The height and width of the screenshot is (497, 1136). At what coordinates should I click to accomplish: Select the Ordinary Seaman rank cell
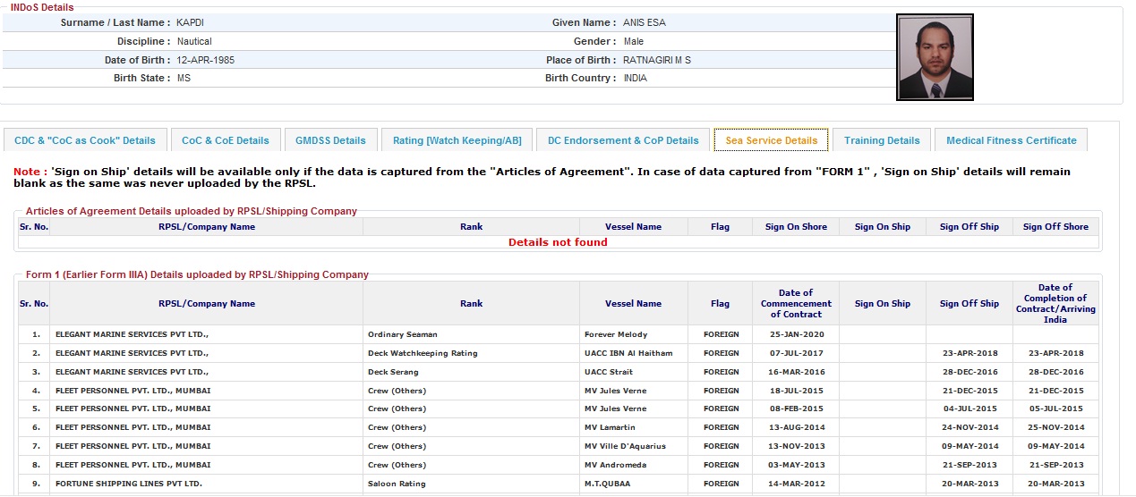[403, 334]
